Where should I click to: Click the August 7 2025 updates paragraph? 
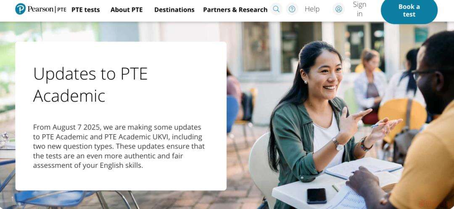point(119,146)
